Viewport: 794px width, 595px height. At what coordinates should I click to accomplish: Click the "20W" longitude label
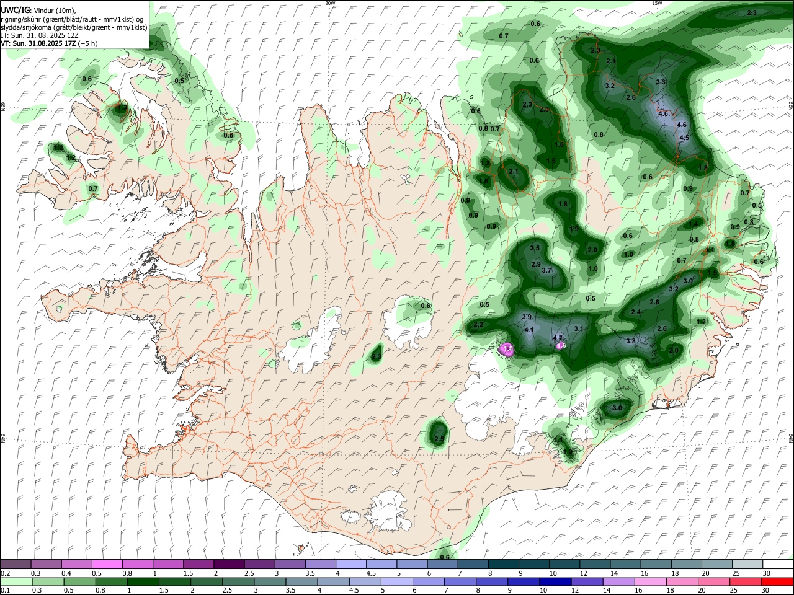click(x=330, y=3)
